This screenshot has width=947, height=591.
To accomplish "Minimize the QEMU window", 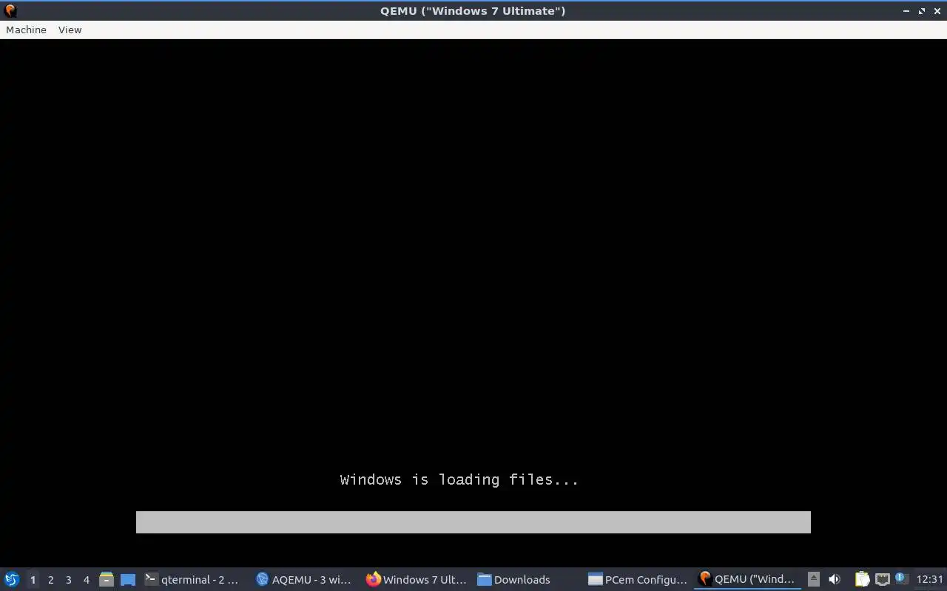I will click(x=906, y=11).
